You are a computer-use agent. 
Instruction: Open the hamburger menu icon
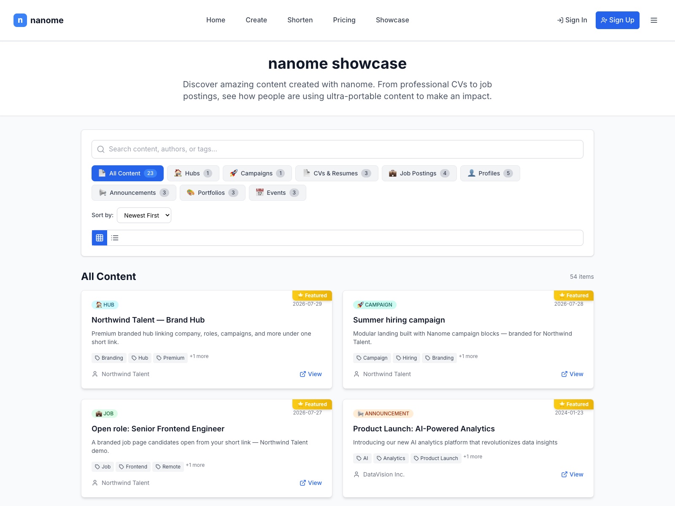click(x=654, y=20)
